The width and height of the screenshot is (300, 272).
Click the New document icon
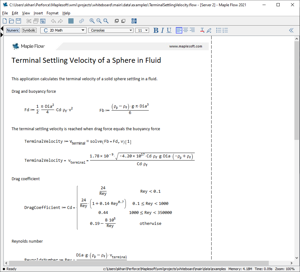5,21
